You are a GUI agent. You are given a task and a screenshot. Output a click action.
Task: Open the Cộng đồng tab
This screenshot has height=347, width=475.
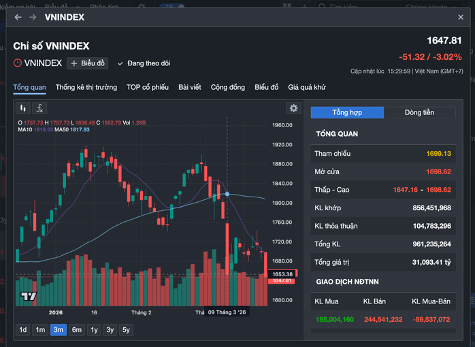tap(228, 87)
